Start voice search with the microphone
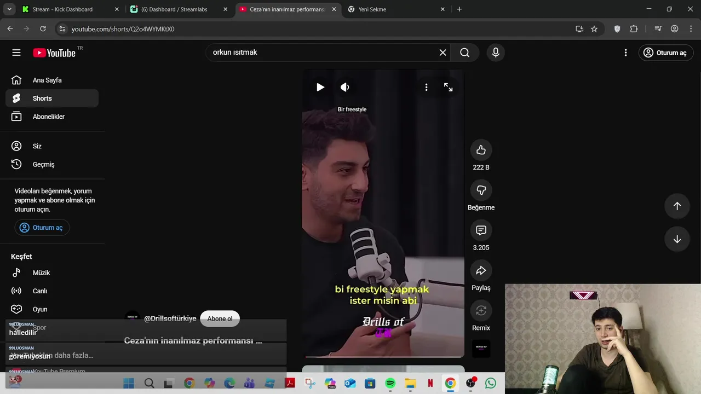701x394 pixels. pyautogui.click(x=496, y=53)
